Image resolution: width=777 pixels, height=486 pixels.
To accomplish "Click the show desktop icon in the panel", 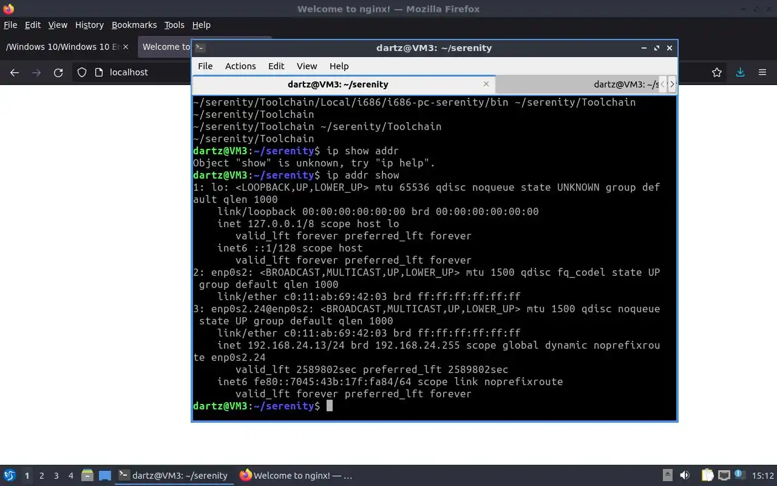I will tap(105, 475).
